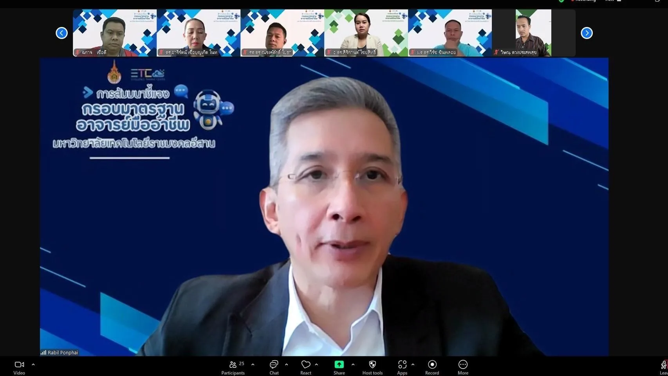The height and width of the screenshot is (376, 668).
Task: Open Host tools shield icon
Action: click(372, 365)
